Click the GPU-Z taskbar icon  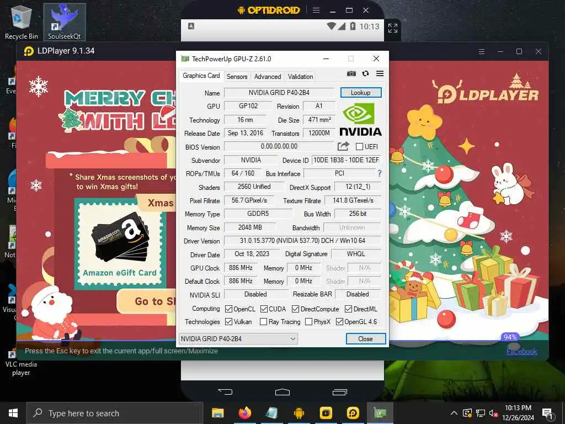[380, 413]
